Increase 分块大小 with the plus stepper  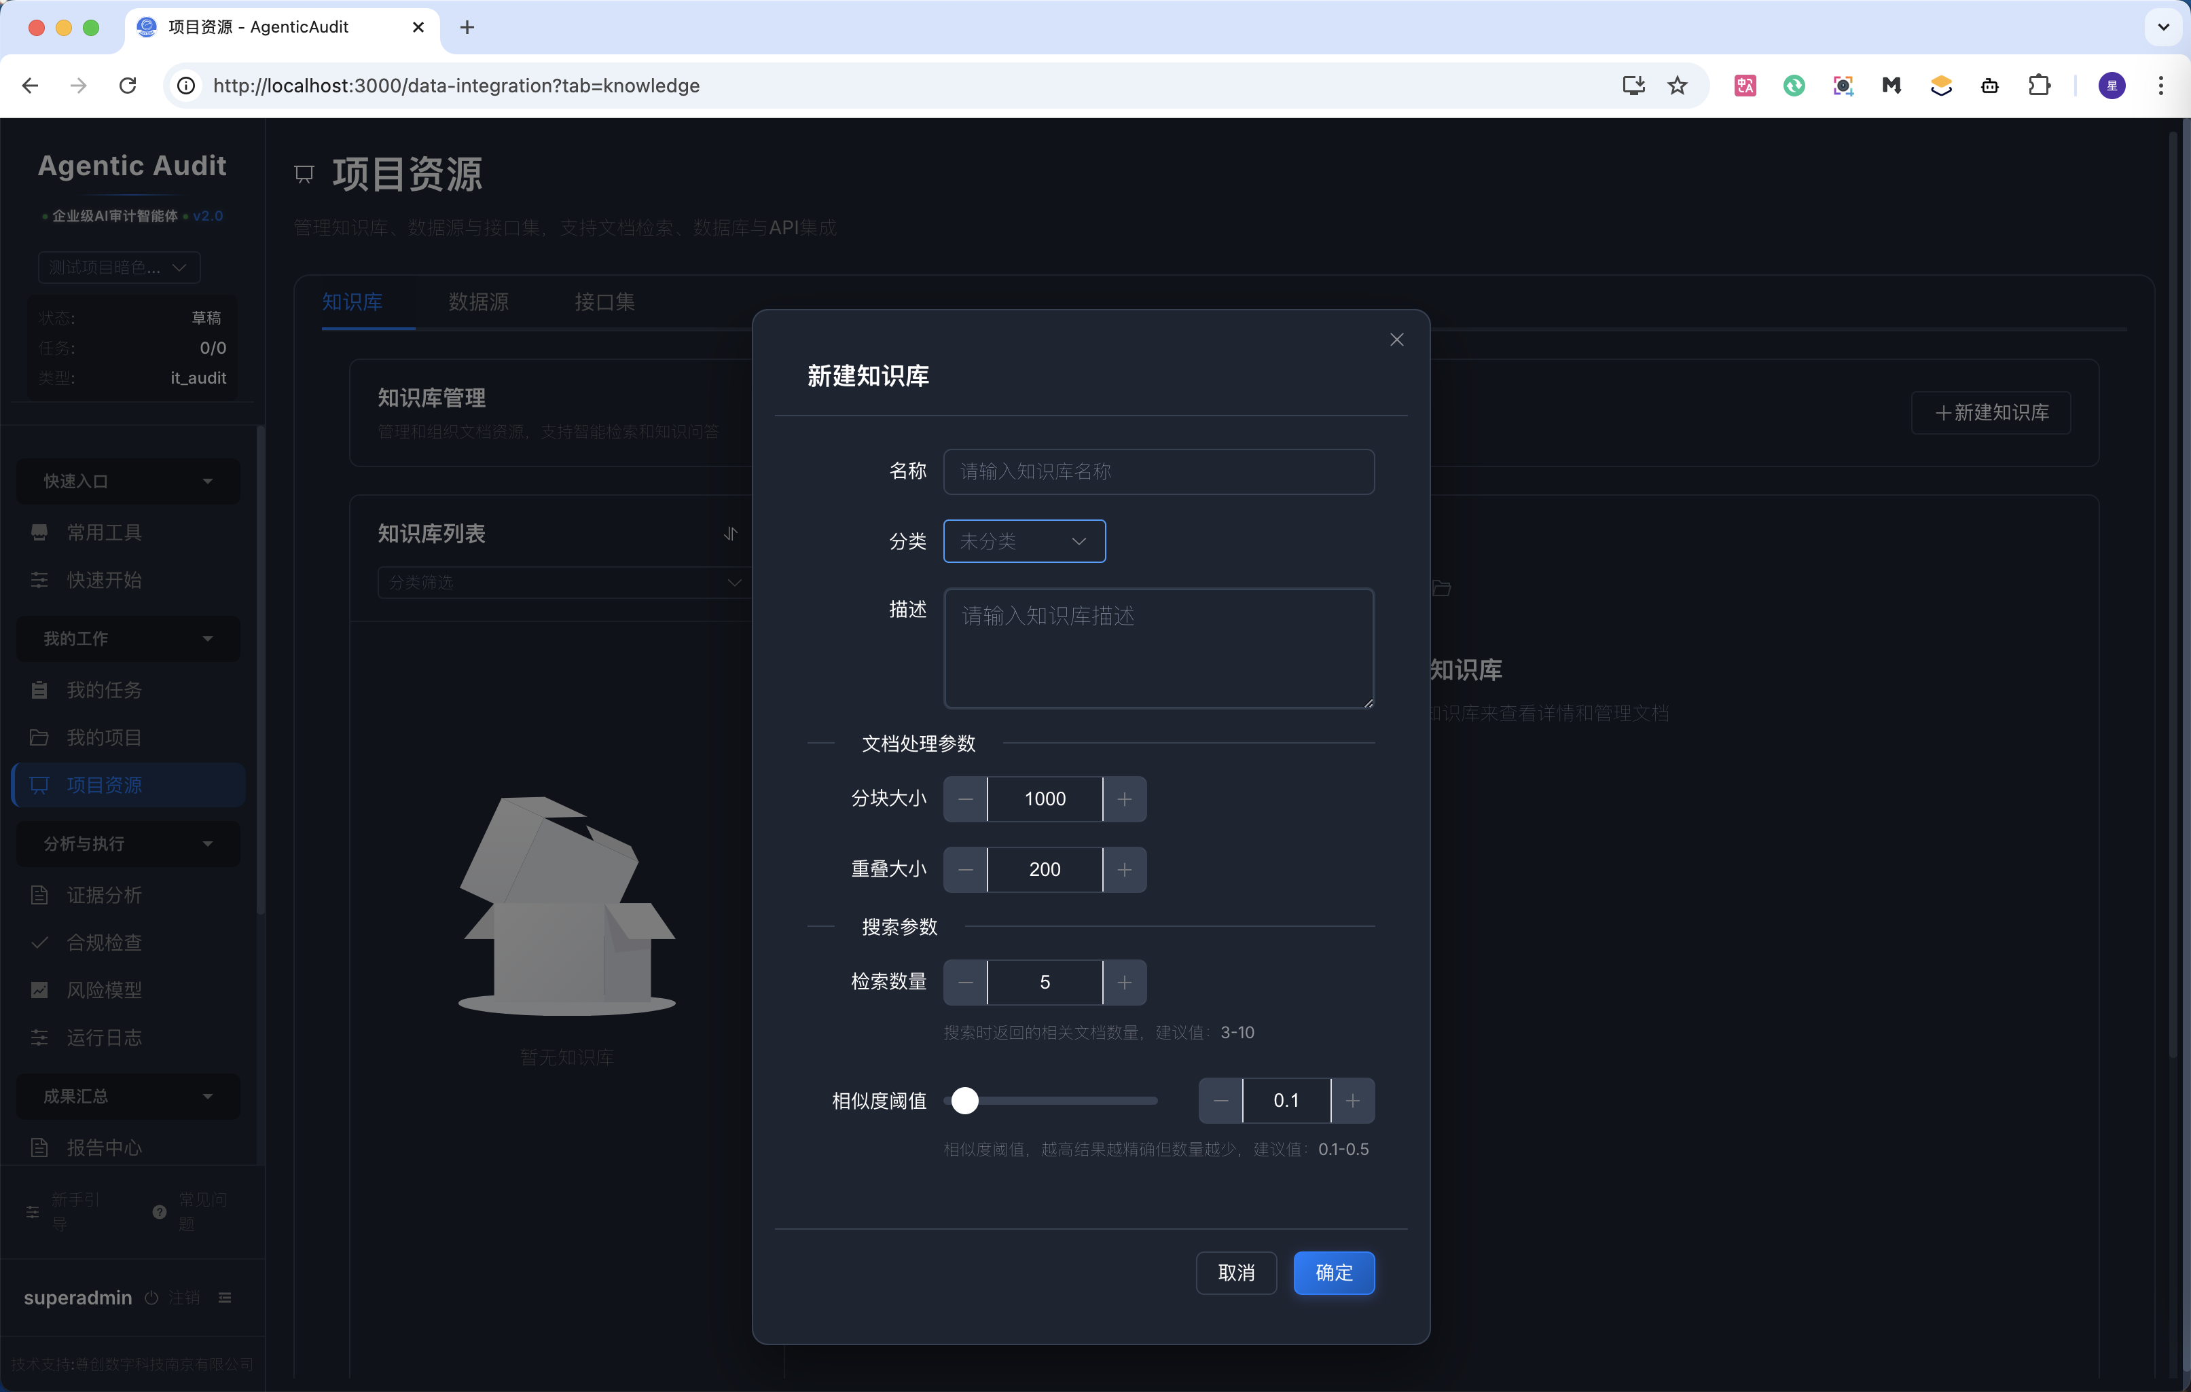[1125, 799]
